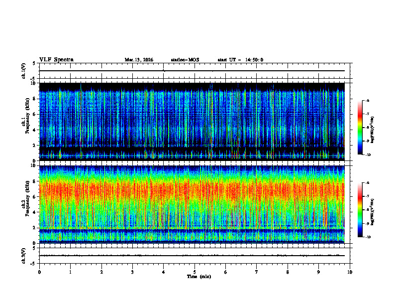This screenshot has height=305, width=394.
Task: Click the ch.2 spectrogram color bar
Action: tap(360, 210)
